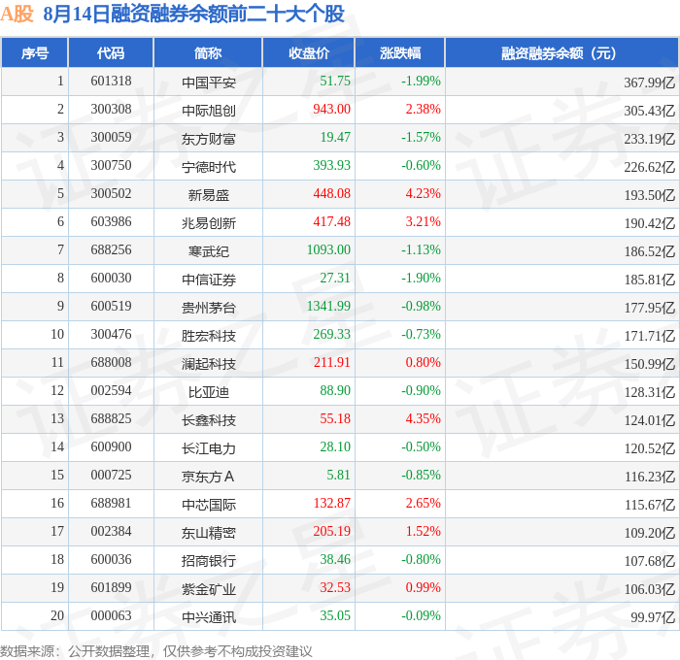This screenshot has width=680, height=660.
Task: Select the 简称 column header
Action: tap(208, 52)
